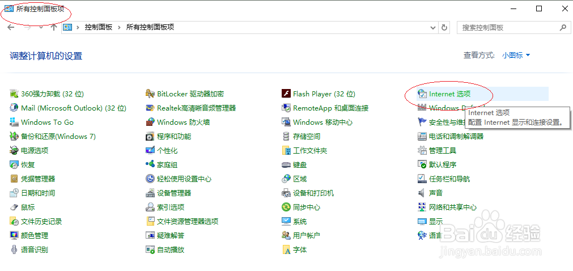
Task: Open the 疑难解答 link
Action: (171, 235)
